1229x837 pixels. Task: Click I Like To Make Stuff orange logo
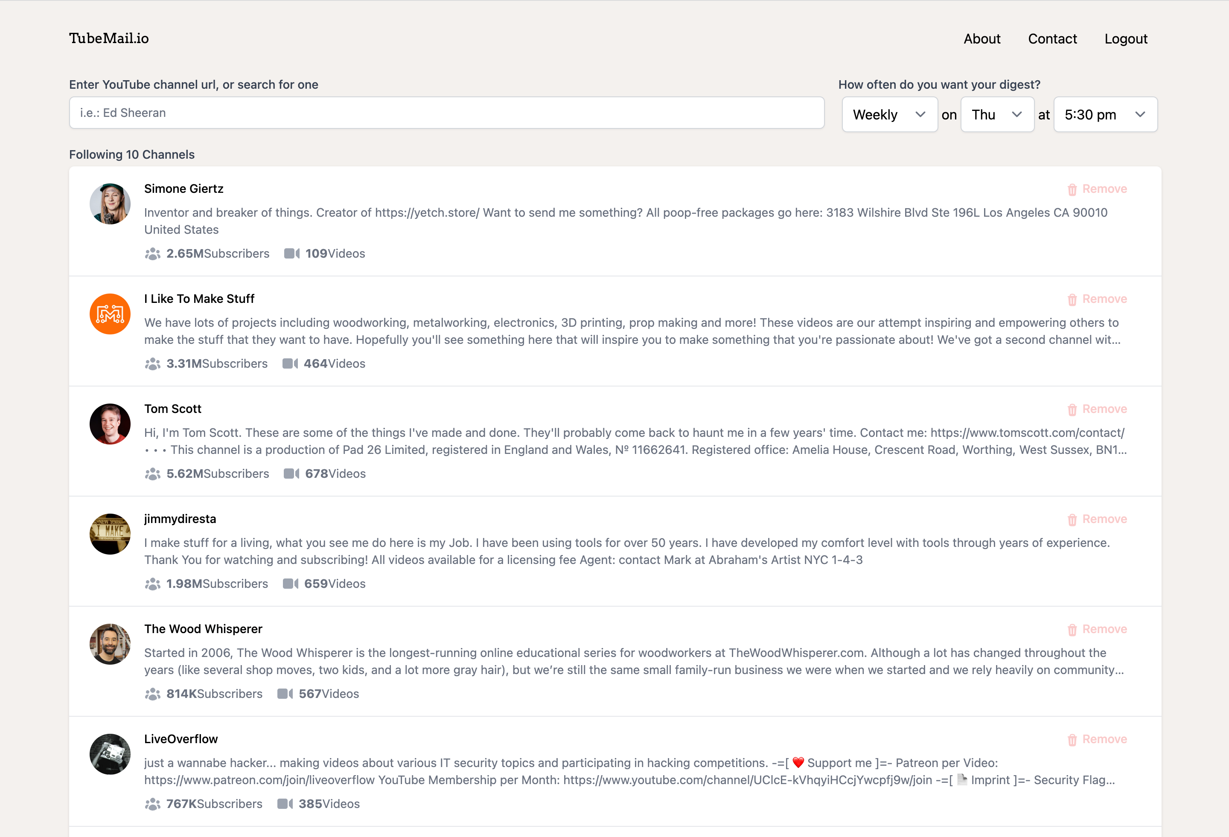[x=110, y=314]
